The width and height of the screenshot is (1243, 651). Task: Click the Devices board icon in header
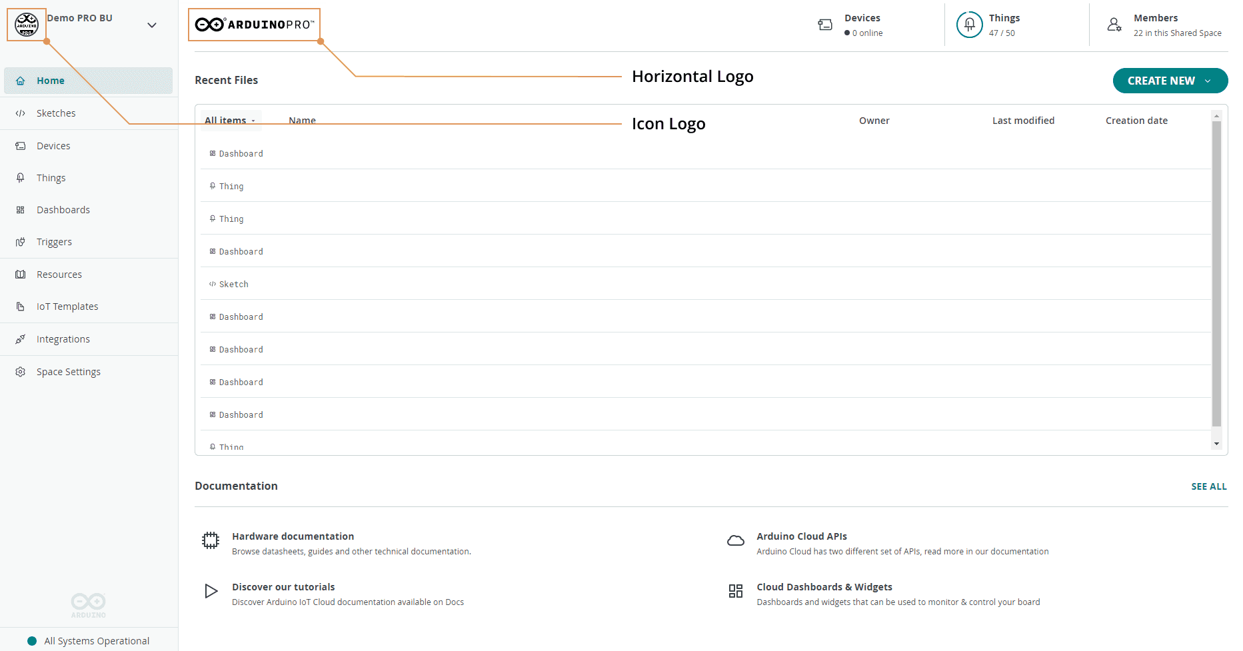(x=825, y=25)
